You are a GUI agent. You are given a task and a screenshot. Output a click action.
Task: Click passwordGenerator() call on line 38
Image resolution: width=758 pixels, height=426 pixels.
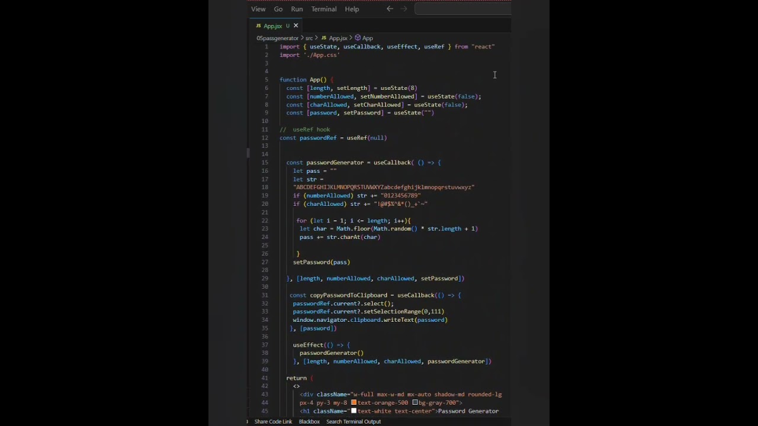click(x=332, y=353)
